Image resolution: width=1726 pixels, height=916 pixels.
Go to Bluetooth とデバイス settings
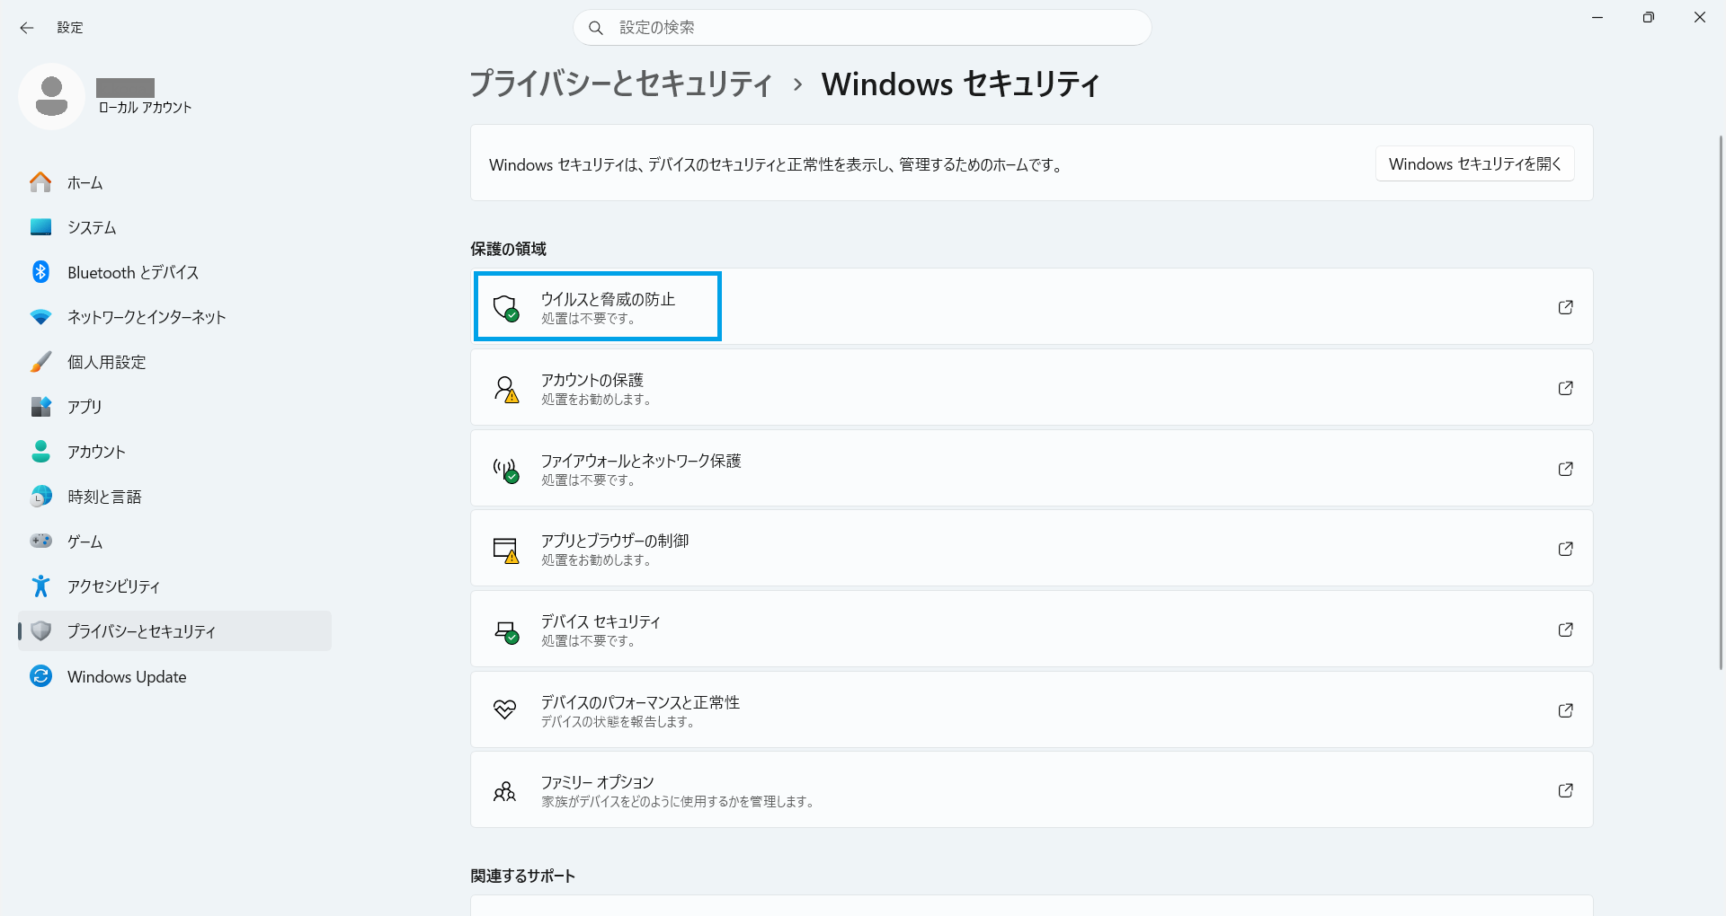tap(133, 273)
